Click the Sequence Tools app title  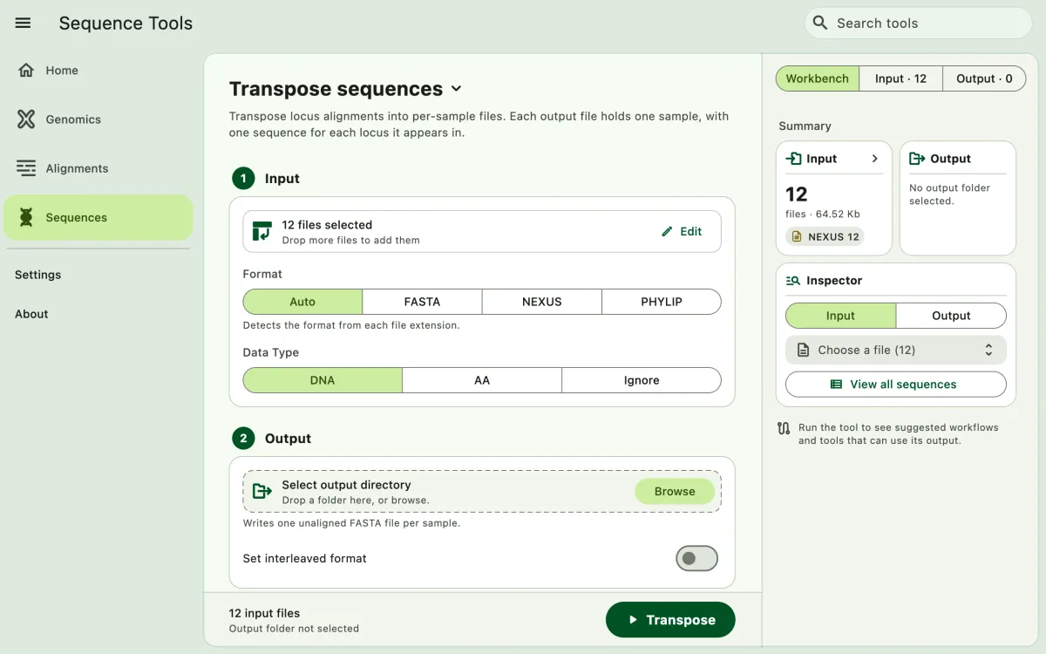click(126, 24)
